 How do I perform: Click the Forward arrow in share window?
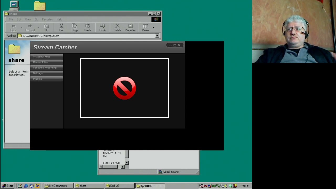click(x=30, y=28)
